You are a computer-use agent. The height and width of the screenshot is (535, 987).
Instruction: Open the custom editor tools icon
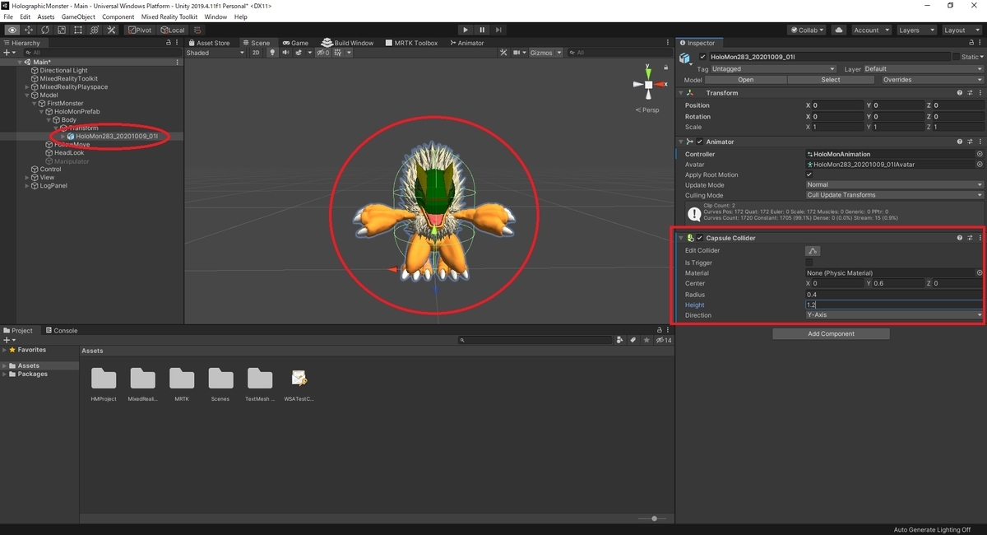(x=111, y=30)
